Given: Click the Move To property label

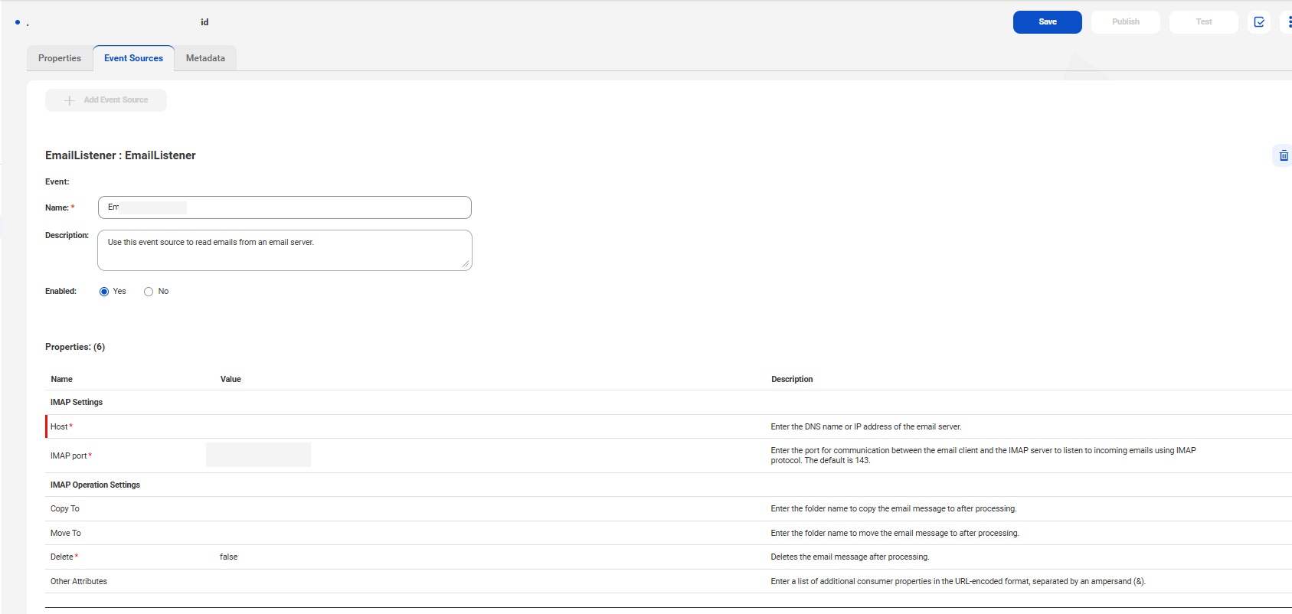Looking at the screenshot, I should [x=66, y=533].
